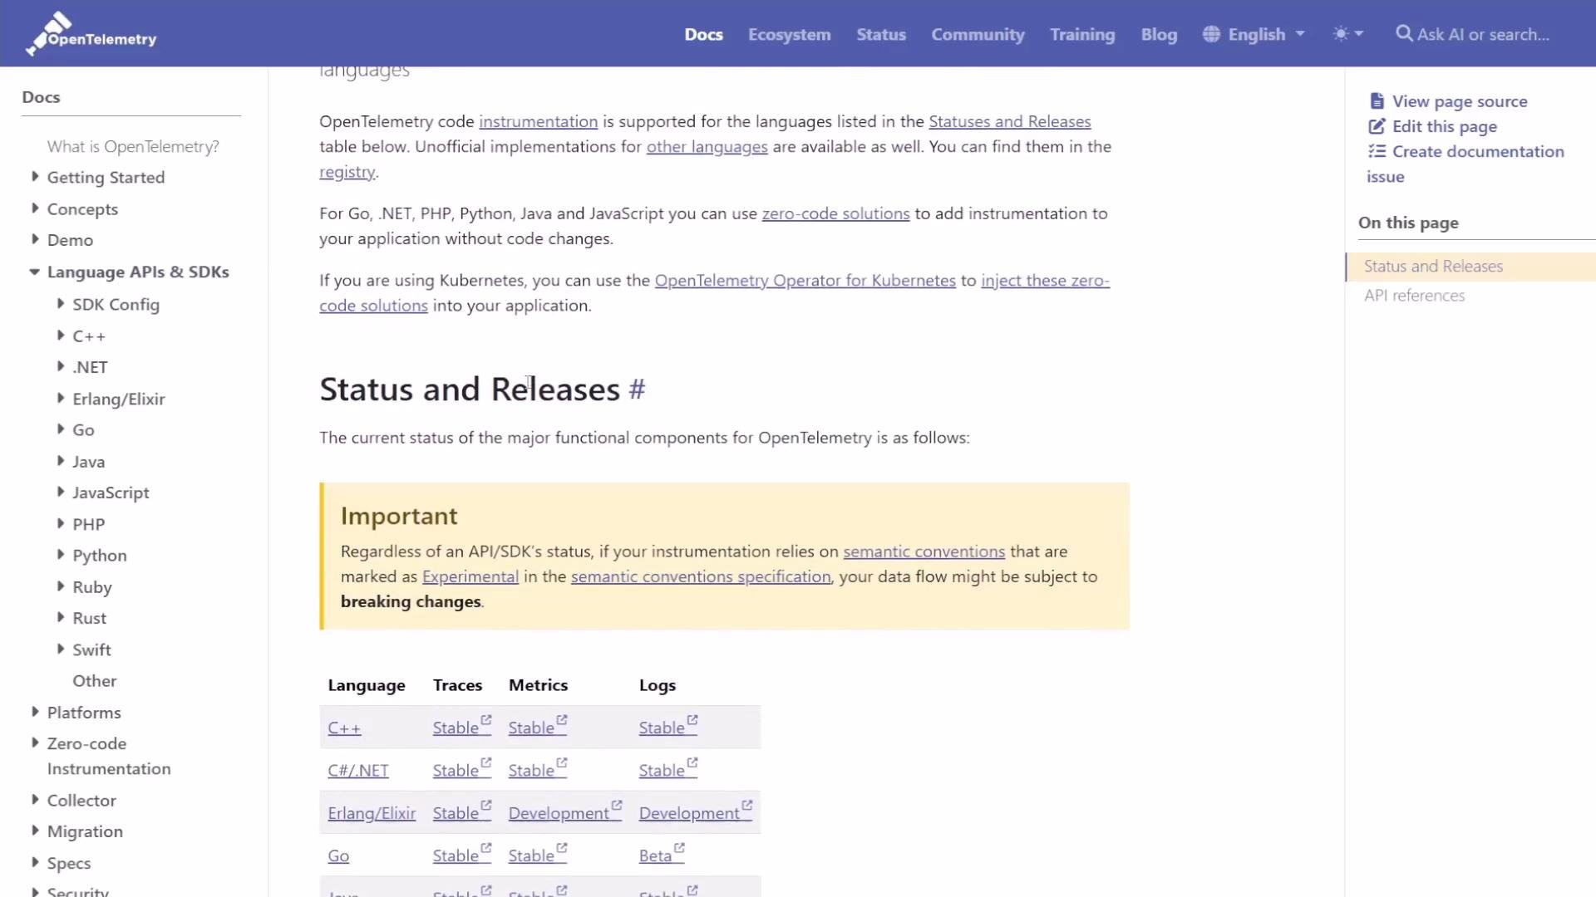
Task: Expand the Python tree arrow
Action: (60, 554)
